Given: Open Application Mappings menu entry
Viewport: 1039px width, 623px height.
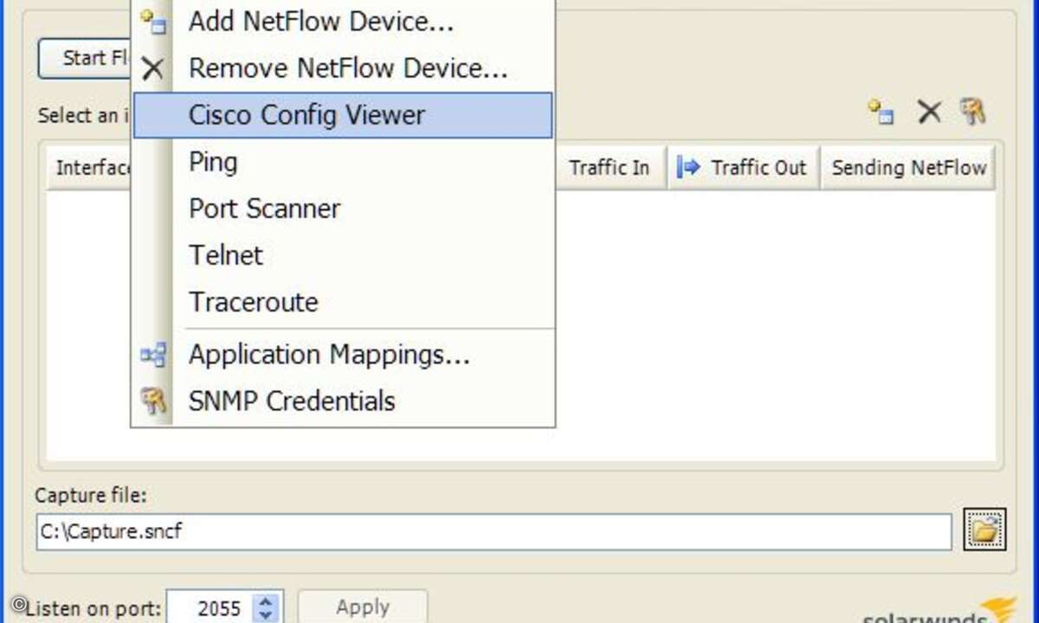Looking at the screenshot, I should click(x=343, y=355).
